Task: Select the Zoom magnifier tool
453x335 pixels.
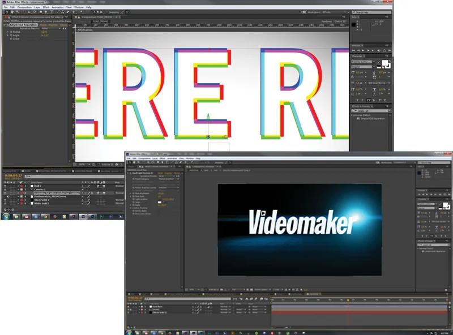Action: [x=16, y=12]
